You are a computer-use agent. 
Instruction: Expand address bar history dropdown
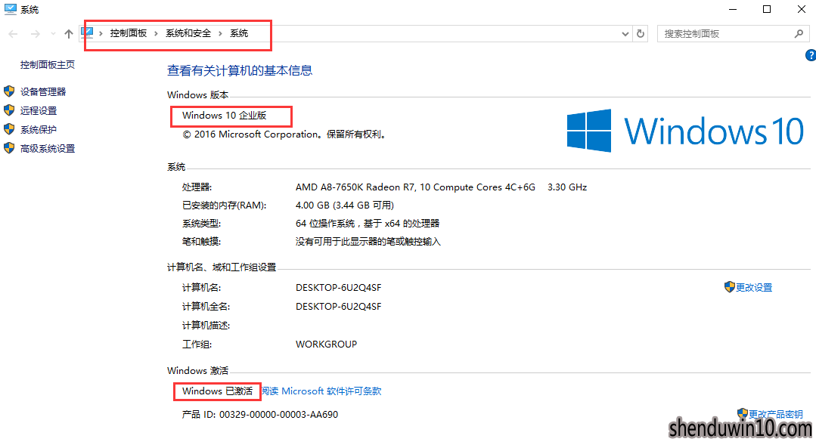625,34
